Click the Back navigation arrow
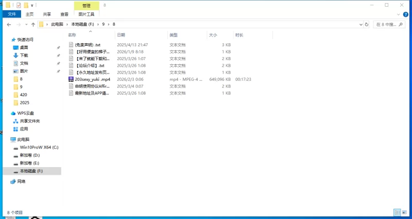 9,24
